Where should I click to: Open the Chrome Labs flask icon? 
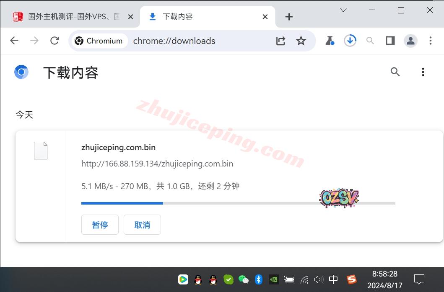tap(330, 41)
